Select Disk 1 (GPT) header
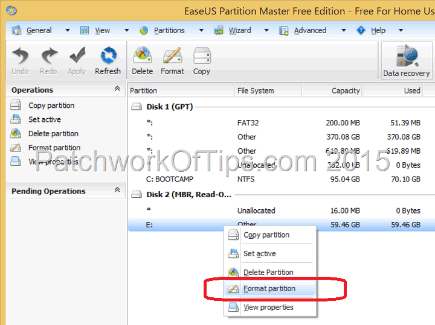 coord(170,107)
